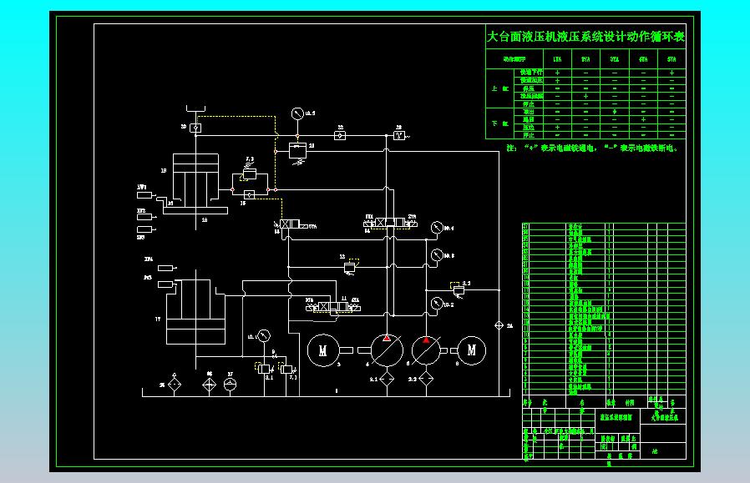The width and height of the screenshot is (750, 483).
Task: Click the filter diamond labeled 25
Action: tap(175, 384)
